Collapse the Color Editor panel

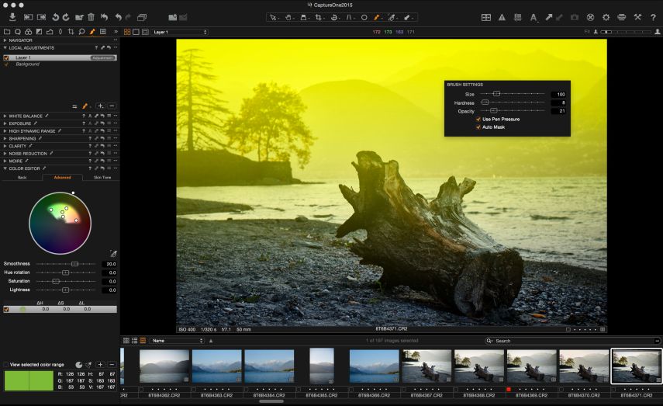click(5, 168)
